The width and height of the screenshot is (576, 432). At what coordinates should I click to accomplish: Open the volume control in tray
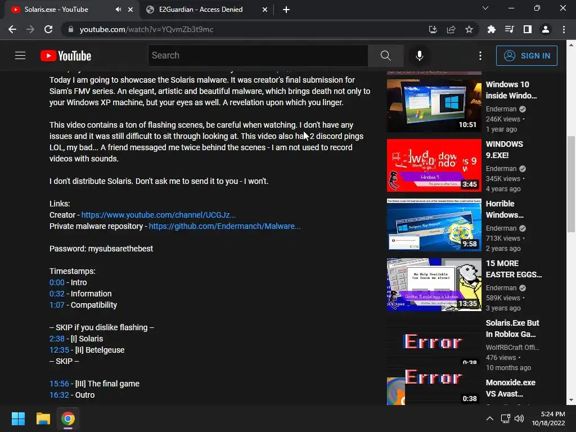point(519,418)
